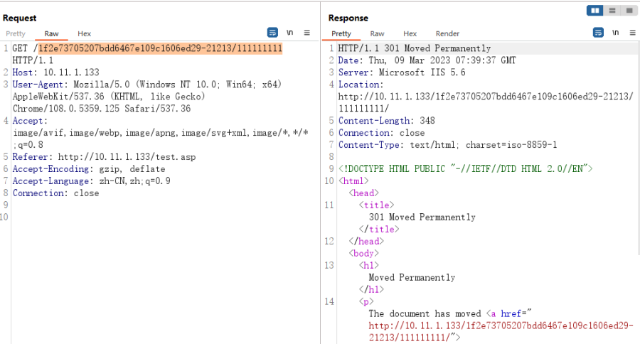This screenshot has width=640, height=344.
Task: Click the opening <h1> tag in response body
Action: (x=368, y=266)
